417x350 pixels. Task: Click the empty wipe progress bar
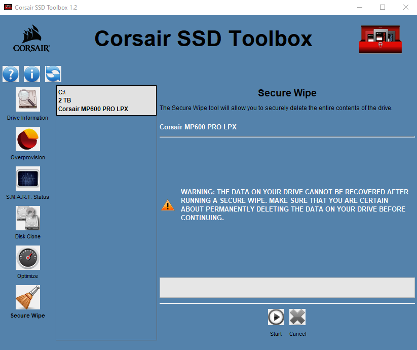pyautogui.click(x=287, y=288)
